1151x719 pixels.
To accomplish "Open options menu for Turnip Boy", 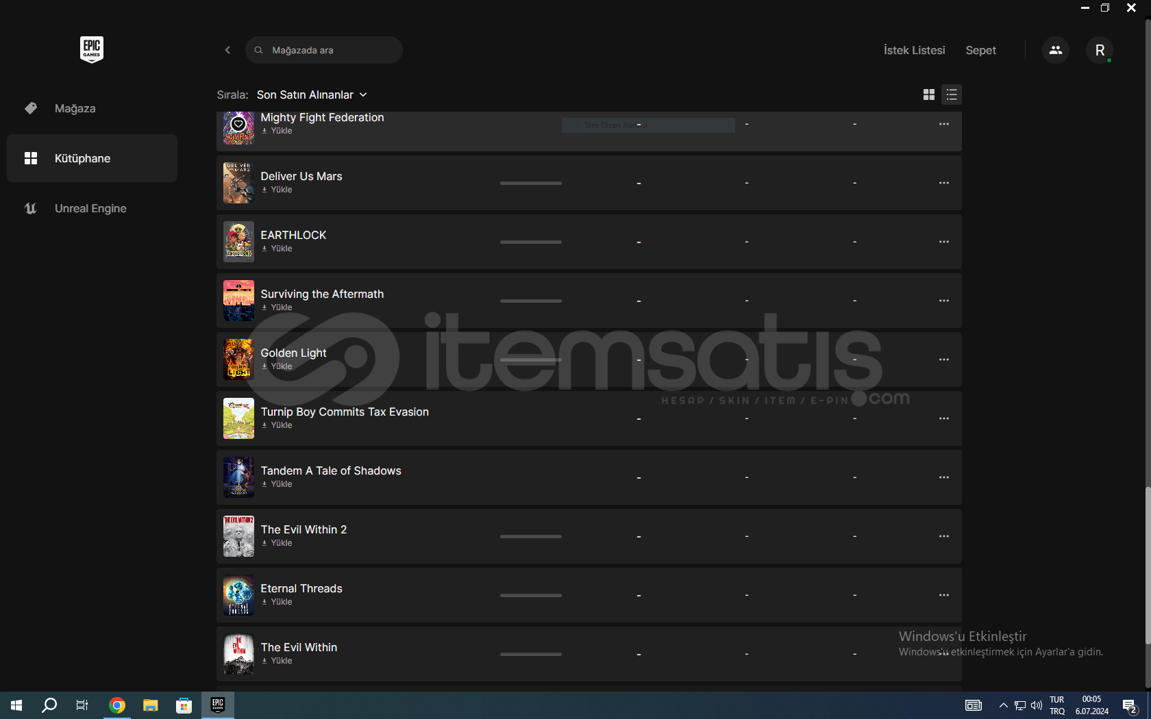I will tap(943, 418).
